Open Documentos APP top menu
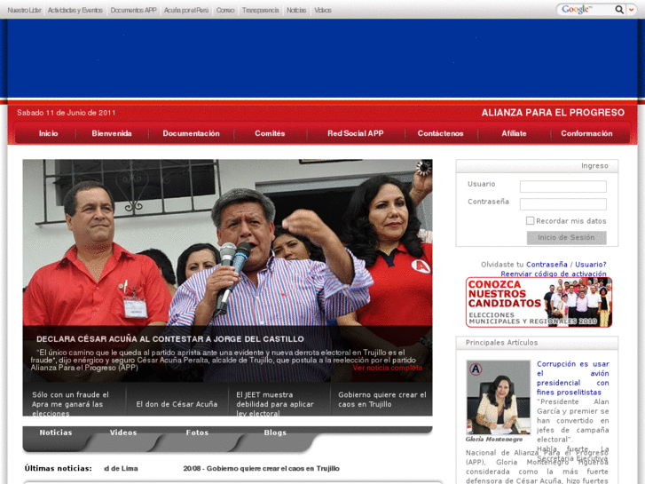The height and width of the screenshot is (484, 645). point(133,11)
